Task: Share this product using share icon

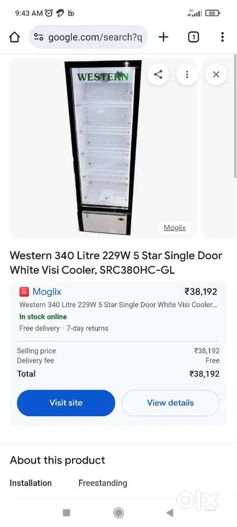Action: [x=158, y=74]
